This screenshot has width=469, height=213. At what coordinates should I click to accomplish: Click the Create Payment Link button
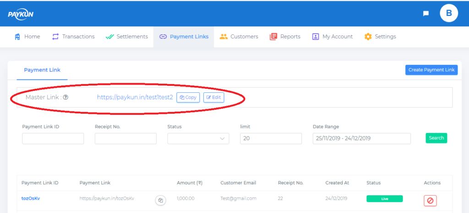(431, 70)
